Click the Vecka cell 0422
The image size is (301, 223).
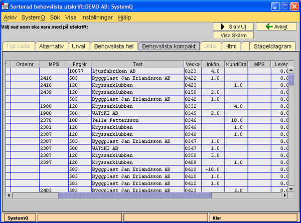click(193, 78)
